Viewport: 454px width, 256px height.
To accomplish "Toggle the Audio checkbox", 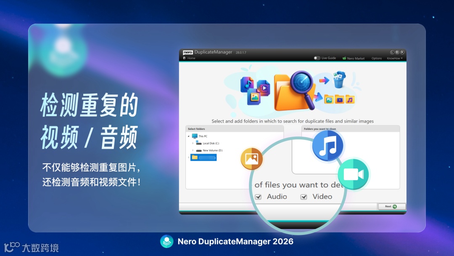I will pos(258,197).
